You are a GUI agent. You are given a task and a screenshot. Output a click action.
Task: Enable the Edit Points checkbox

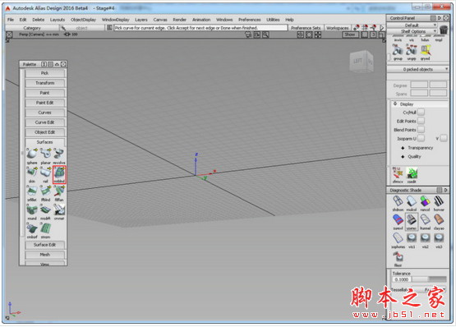421,121
